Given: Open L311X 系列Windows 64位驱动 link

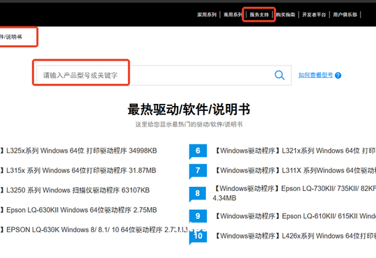Looking at the screenshot, I should [295, 170].
